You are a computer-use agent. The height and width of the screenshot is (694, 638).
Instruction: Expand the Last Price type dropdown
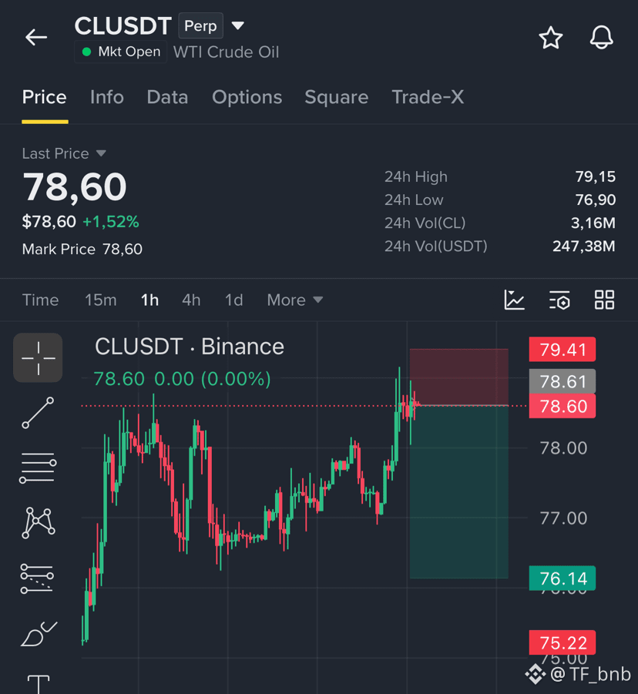point(101,153)
